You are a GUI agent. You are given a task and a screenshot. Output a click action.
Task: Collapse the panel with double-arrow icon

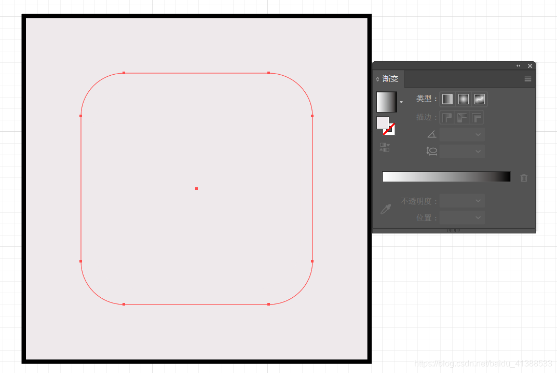[518, 66]
